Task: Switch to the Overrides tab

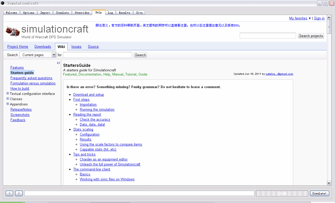Action: tap(82, 13)
